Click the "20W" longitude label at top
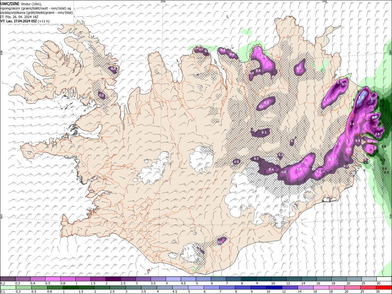The image size is (392, 294). tap(163, 2)
